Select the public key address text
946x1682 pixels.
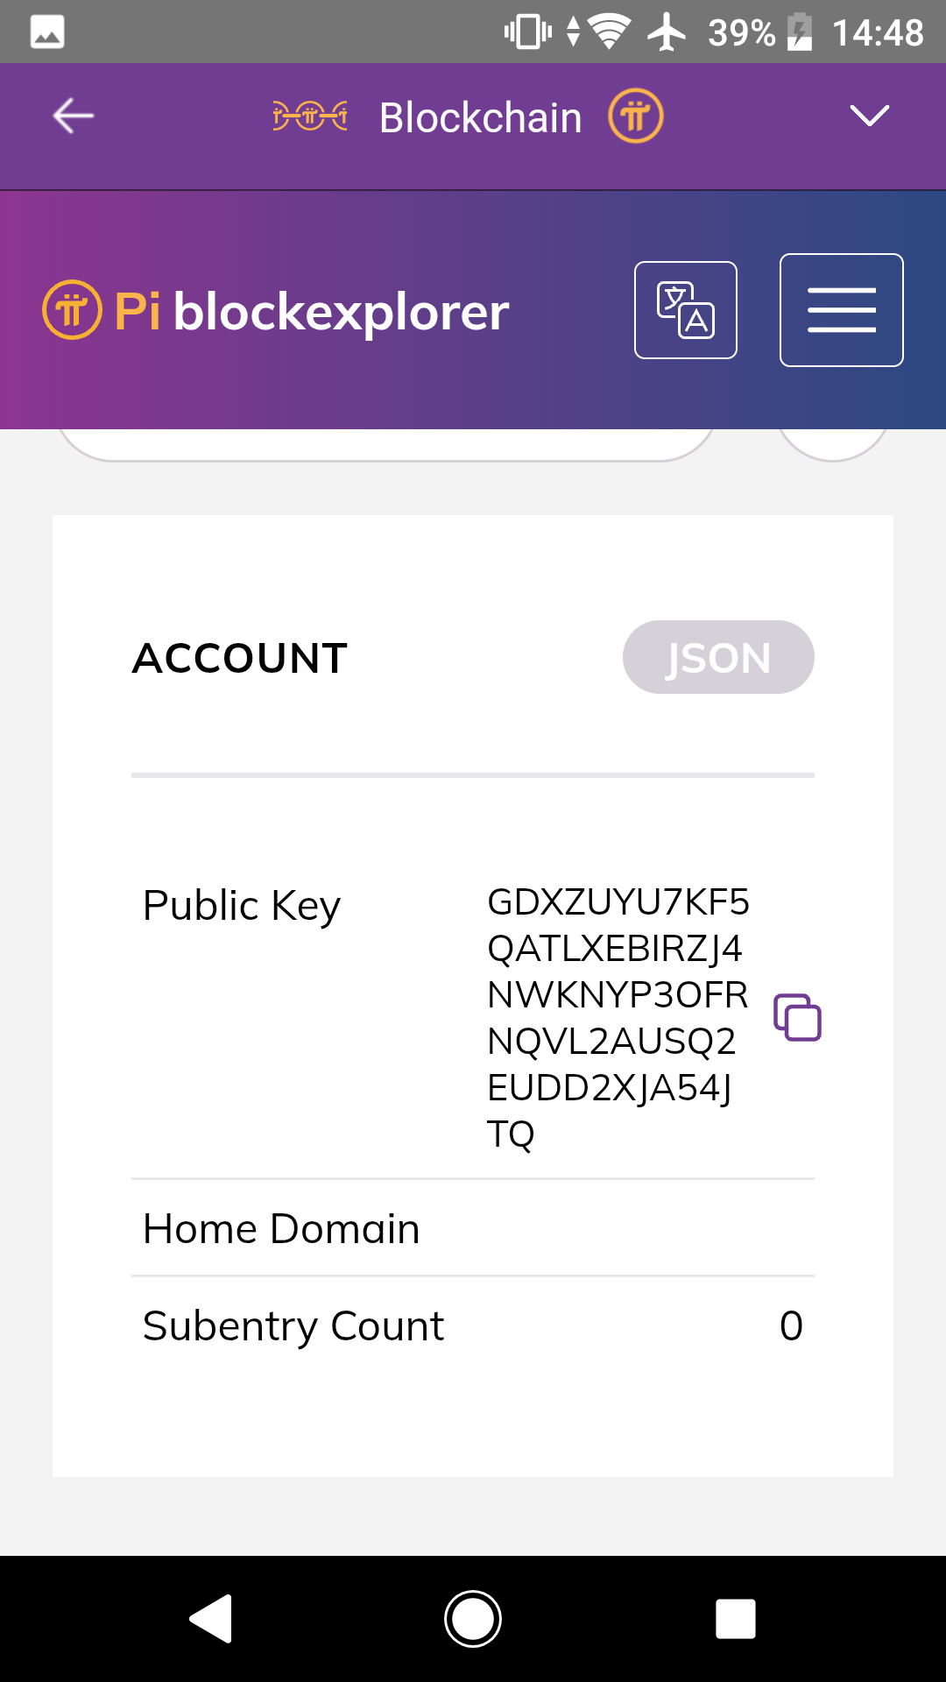click(618, 1017)
